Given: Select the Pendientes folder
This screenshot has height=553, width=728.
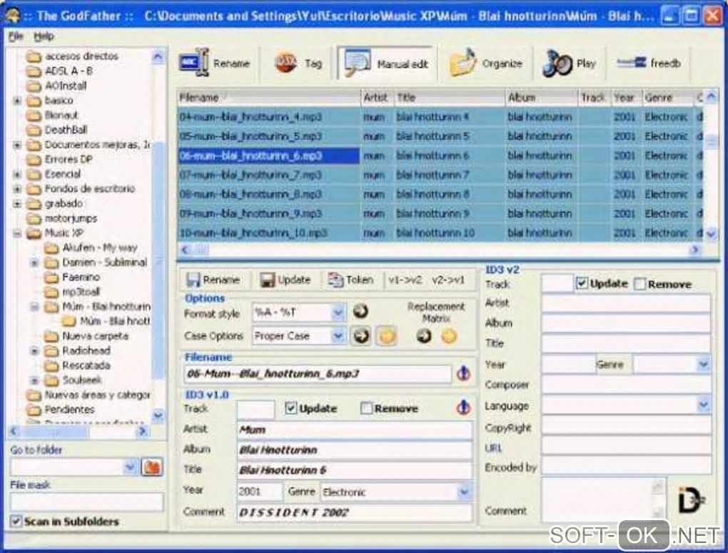Looking at the screenshot, I should click(69, 409).
